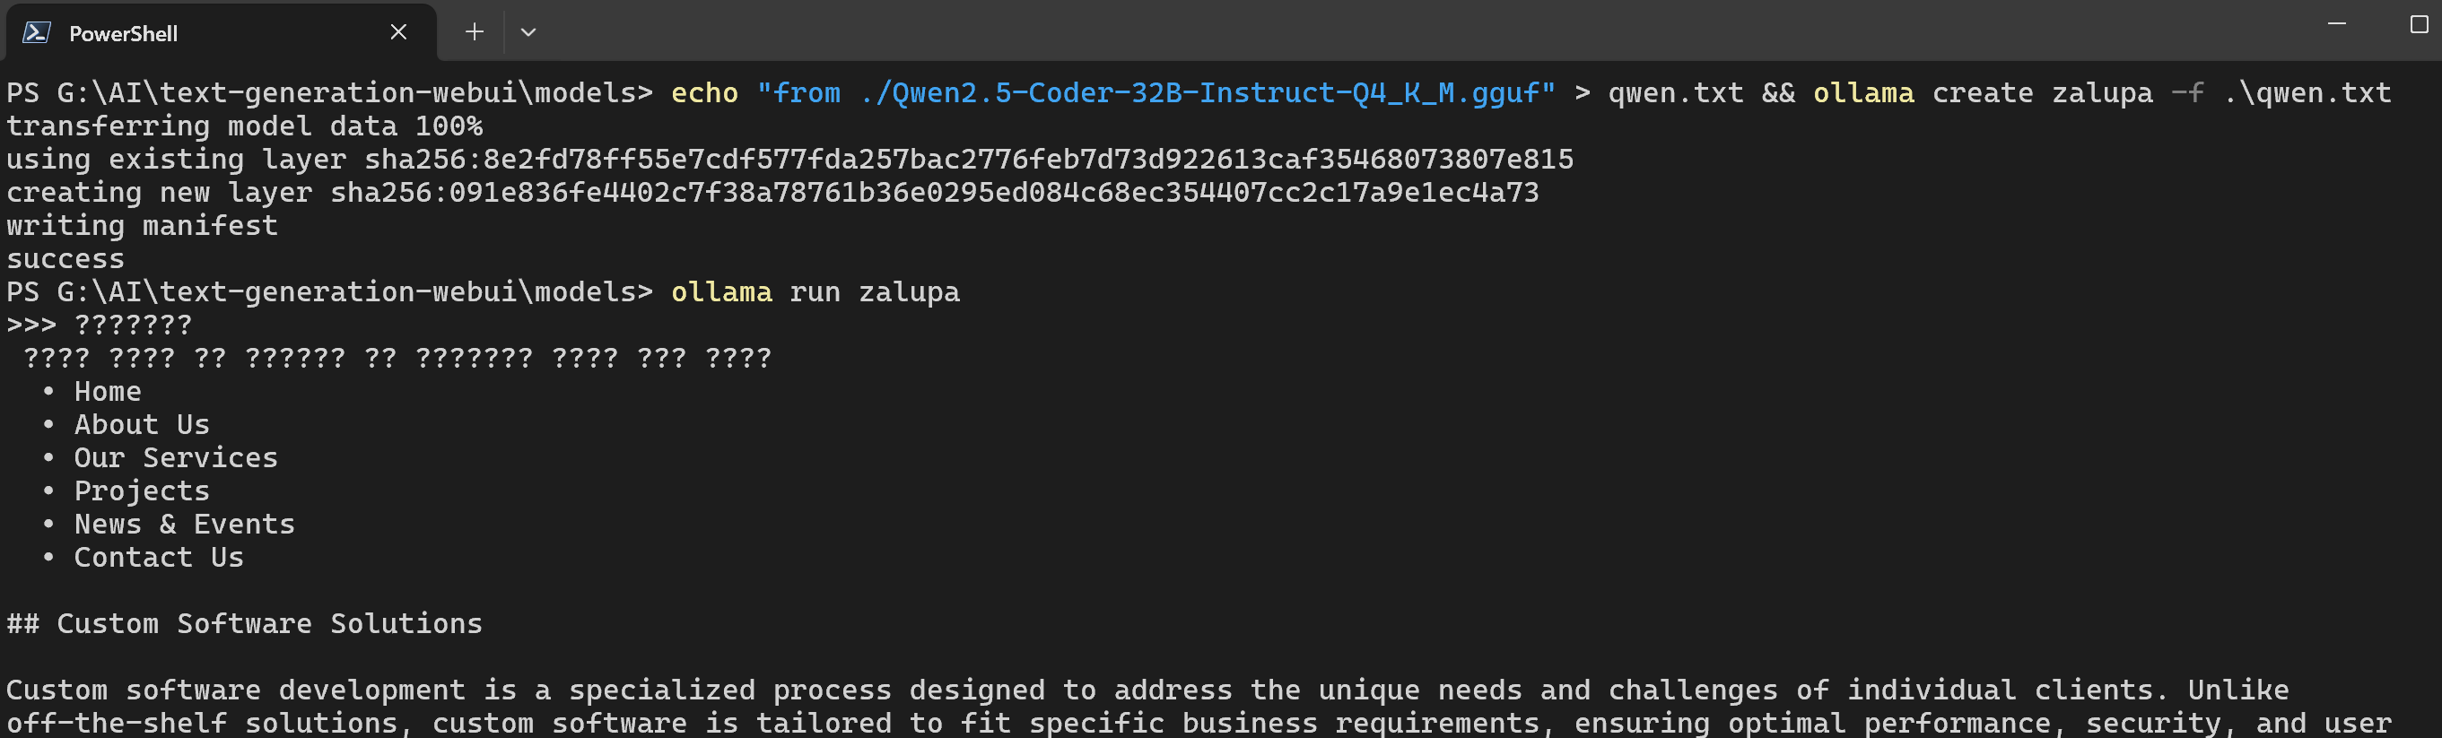Image resolution: width=2442 pixels, height=738 pixels.
Task: Minimize the terminal window
Action: pyautogui.click(x=2337, y=23)
